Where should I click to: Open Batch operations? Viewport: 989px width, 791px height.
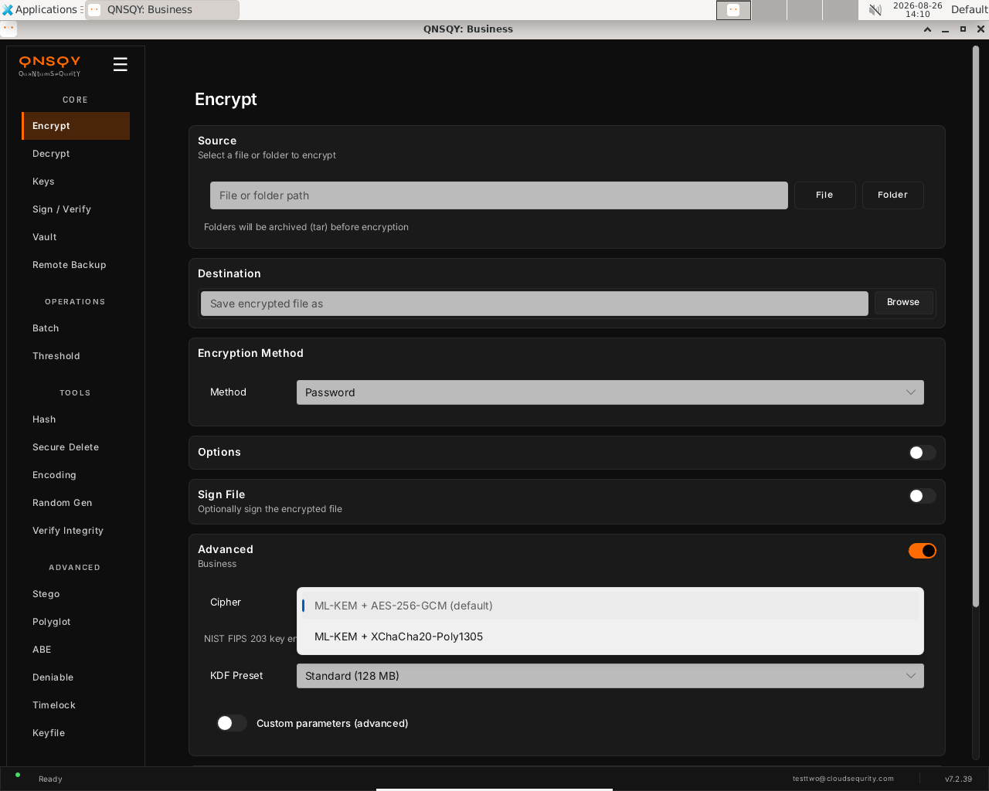coord(76,328)
